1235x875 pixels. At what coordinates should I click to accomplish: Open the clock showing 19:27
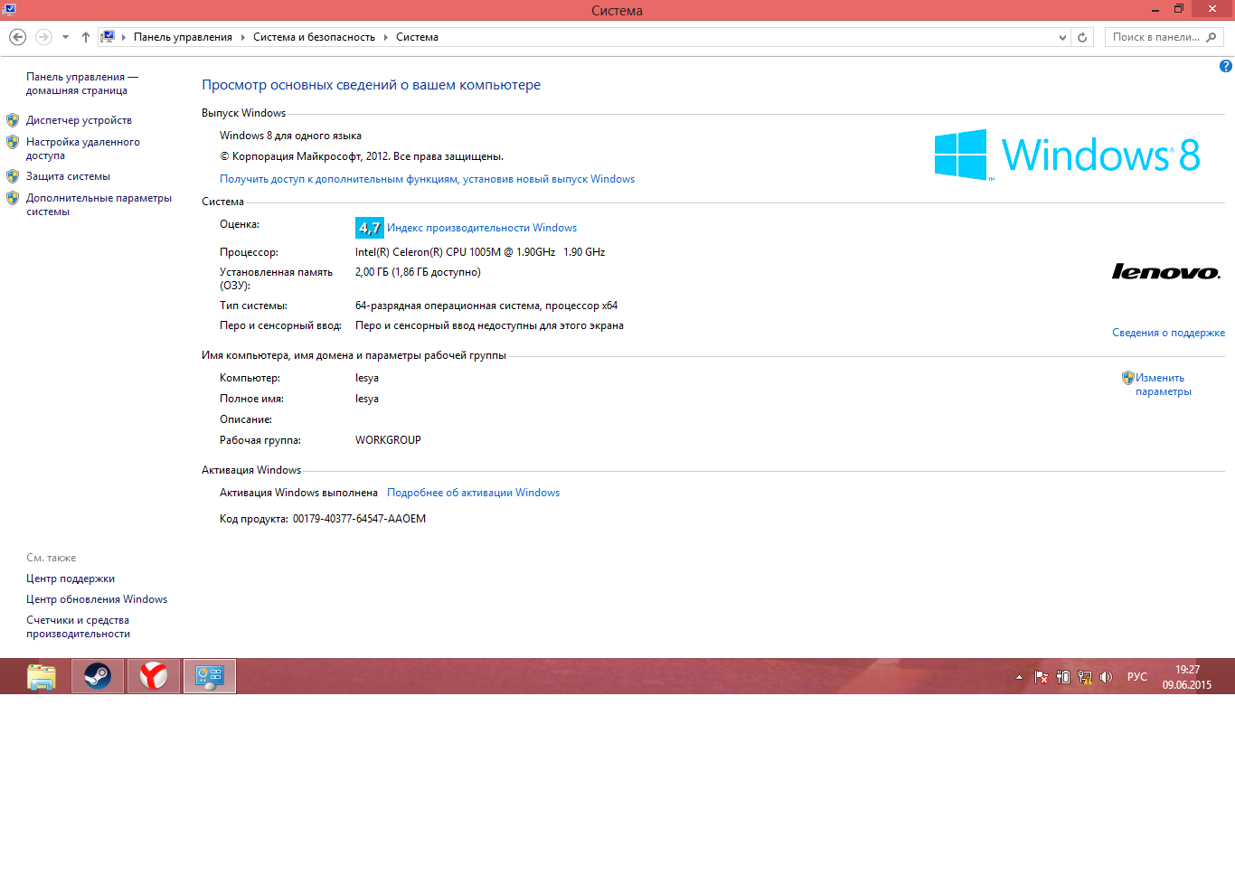pos(1187,677)
